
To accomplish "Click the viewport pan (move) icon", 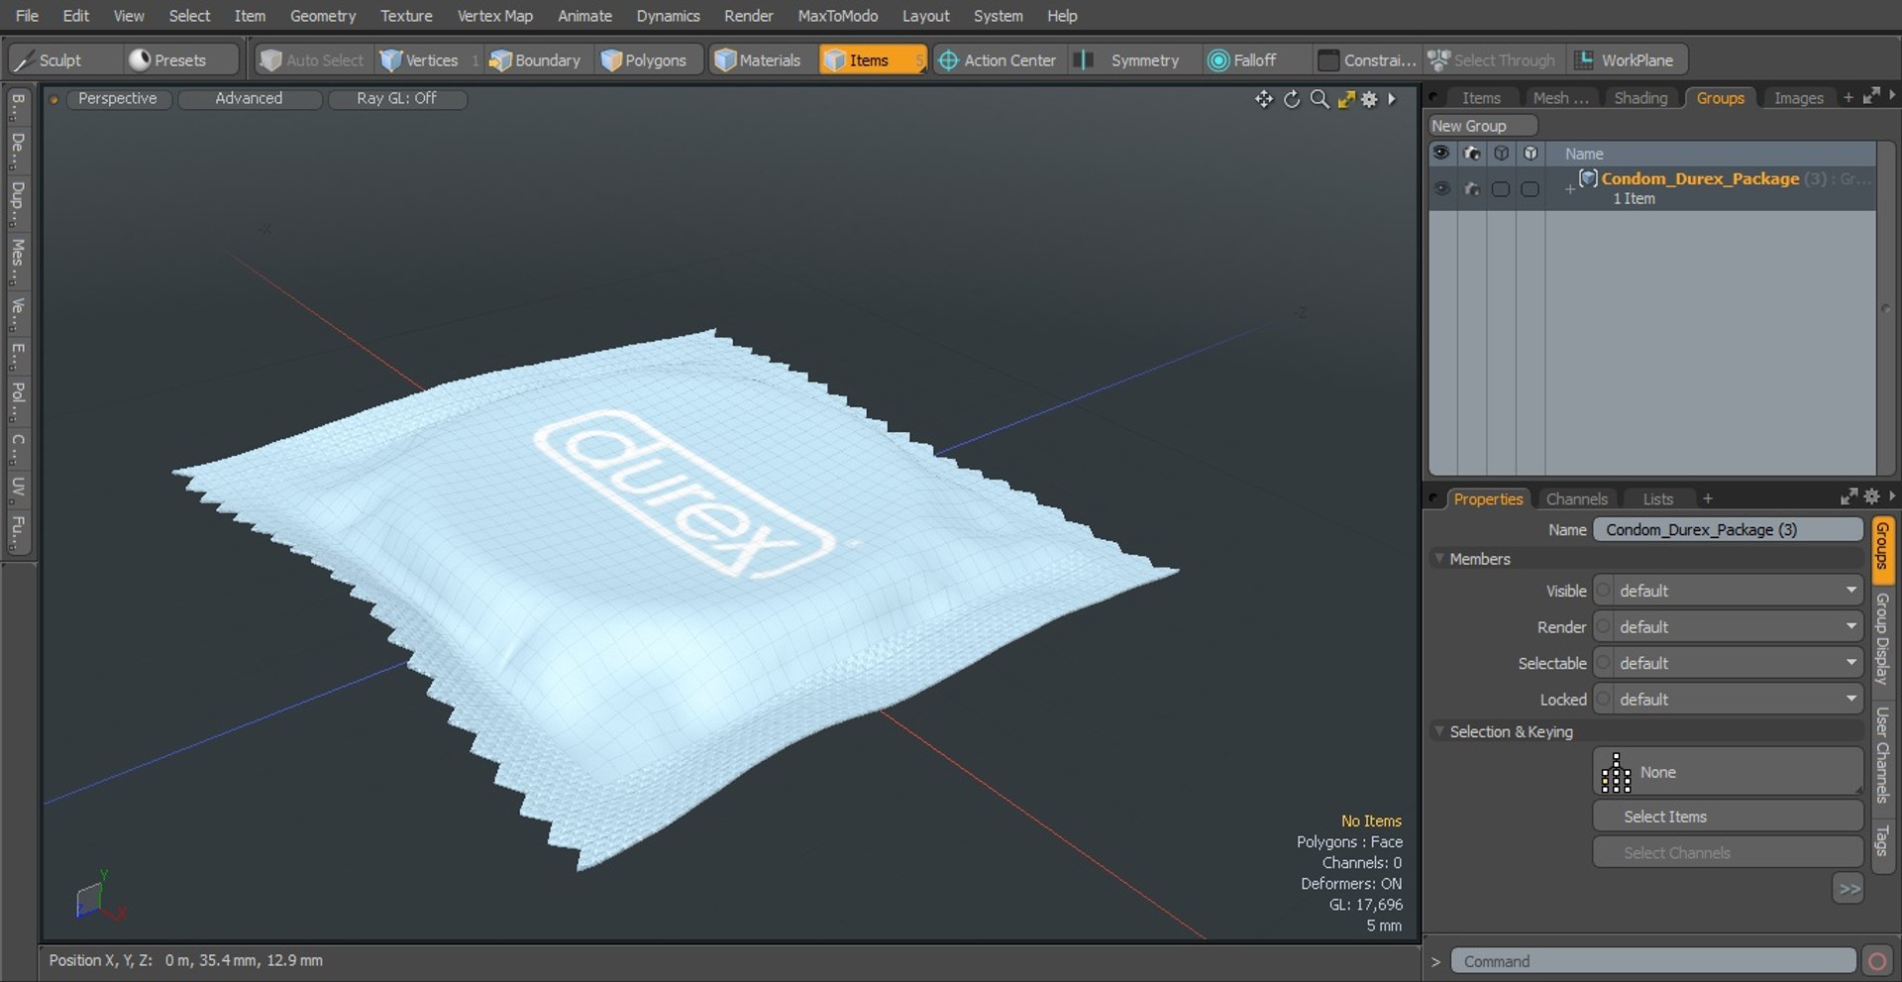I will tap(1264, 99).
